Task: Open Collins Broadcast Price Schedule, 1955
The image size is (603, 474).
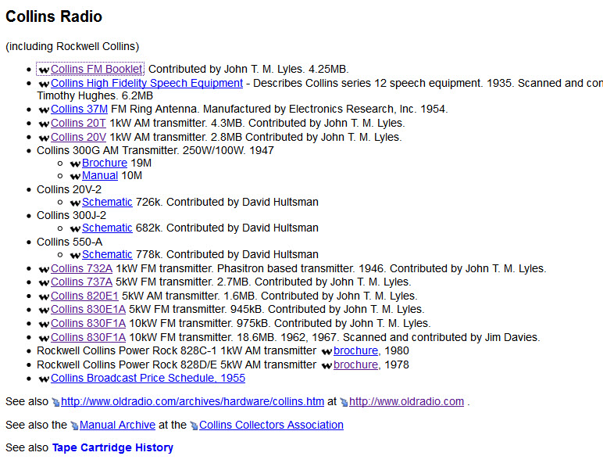Action: 148,378
